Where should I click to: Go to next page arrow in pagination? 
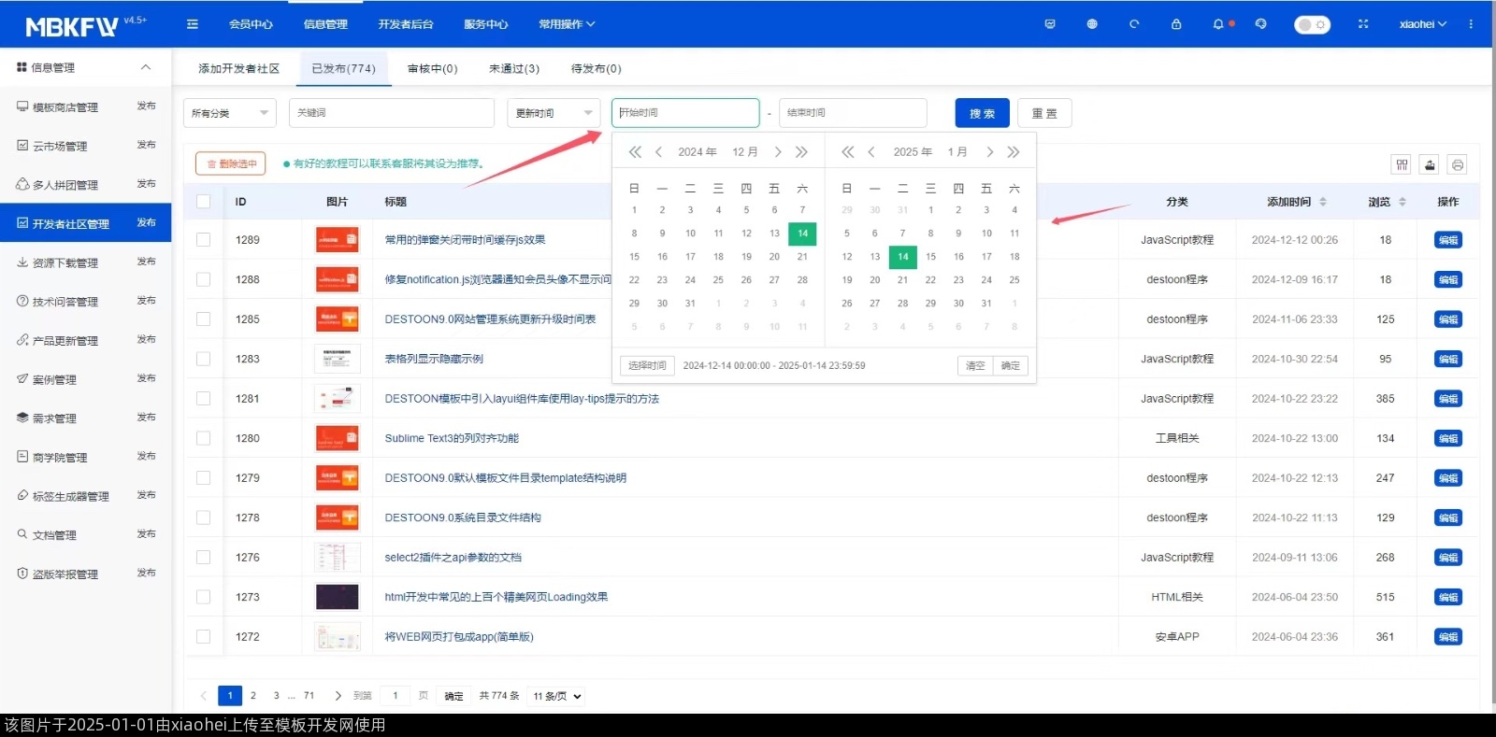[338, 696]
